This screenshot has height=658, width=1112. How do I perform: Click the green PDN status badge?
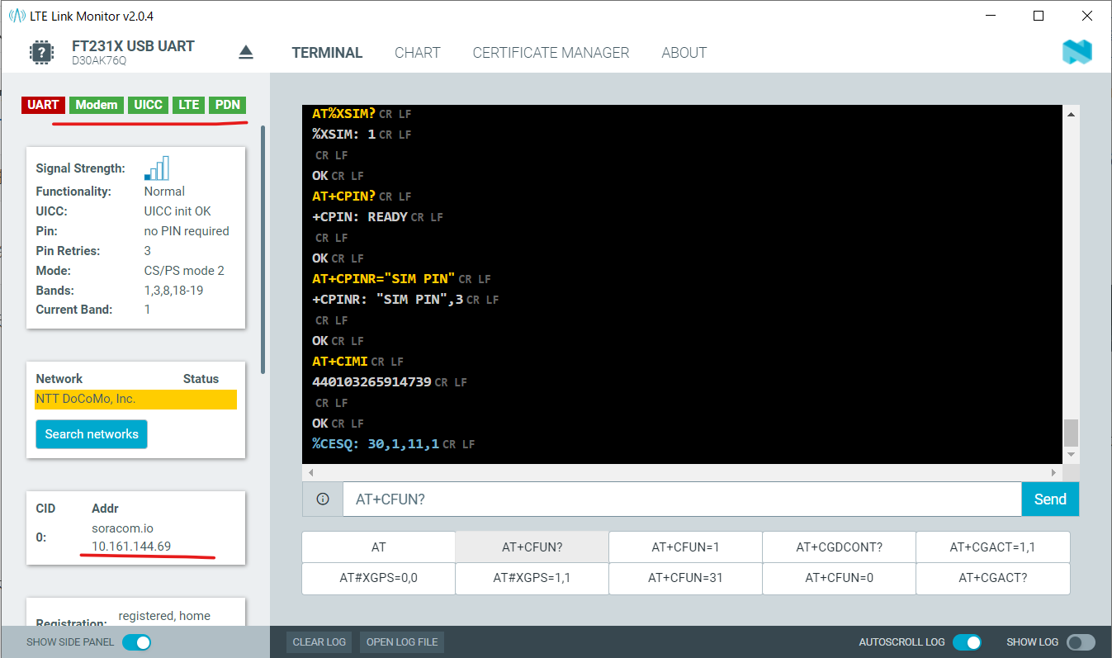click(x=227, y=105)
